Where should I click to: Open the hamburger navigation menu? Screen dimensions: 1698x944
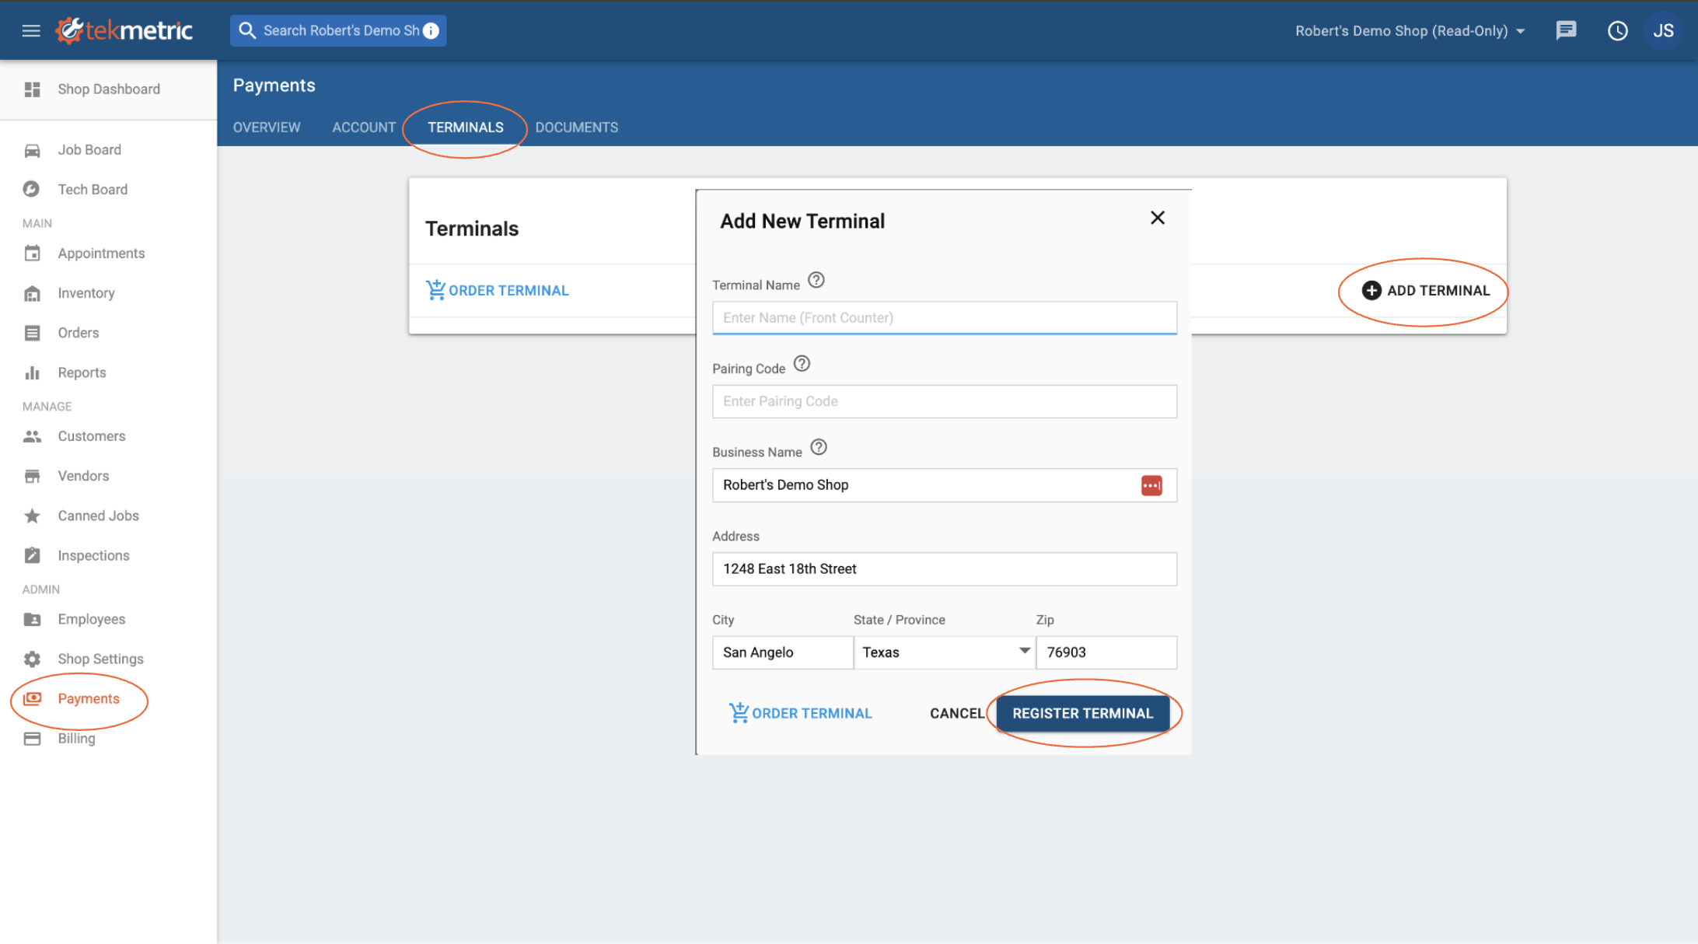31,30
